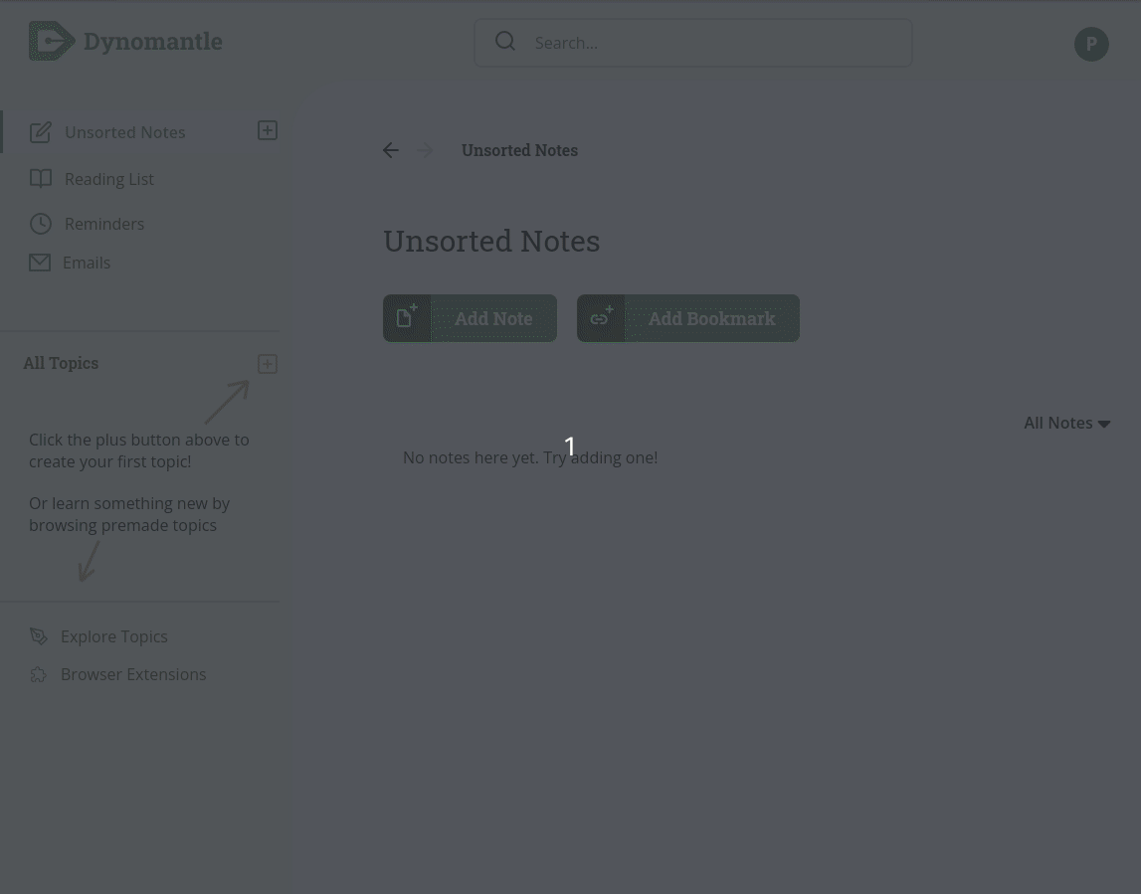The height and width of the screenshot is (894, 1141).
Task: Click the Emails envelope icon
Action: pos(40,263)
